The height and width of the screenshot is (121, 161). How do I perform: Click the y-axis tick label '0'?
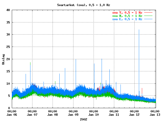tap(9, 108)
